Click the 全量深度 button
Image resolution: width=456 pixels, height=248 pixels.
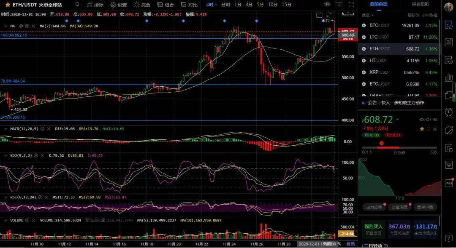(399, 207)
